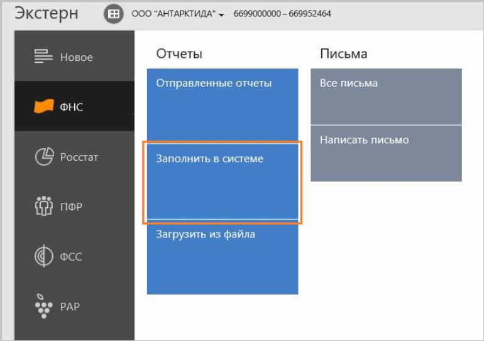The image size is (484, 341).
Task: Click the Заполнить в системе tile
Action: 222,181
